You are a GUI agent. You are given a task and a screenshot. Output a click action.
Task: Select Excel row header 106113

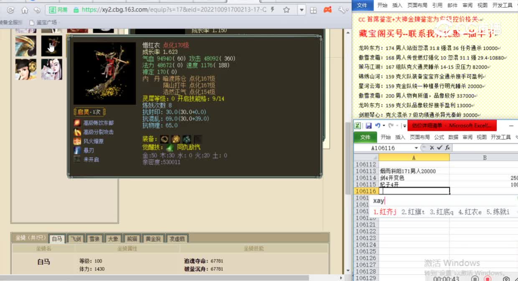366,171
